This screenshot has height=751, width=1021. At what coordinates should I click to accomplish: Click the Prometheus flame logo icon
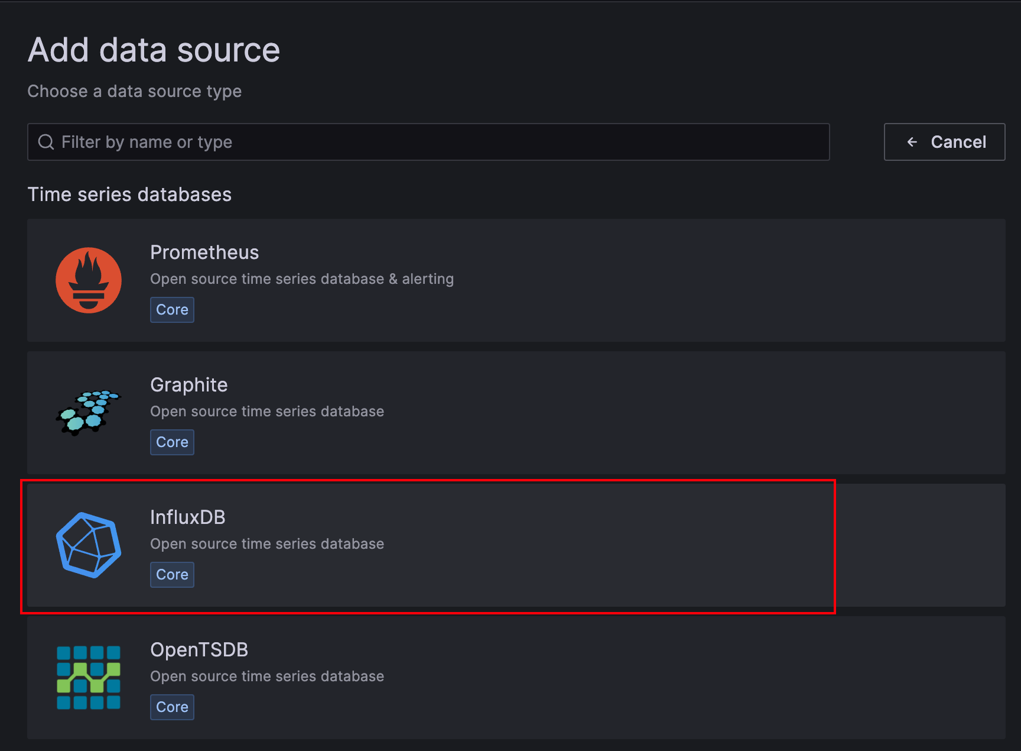pos(89,280)
